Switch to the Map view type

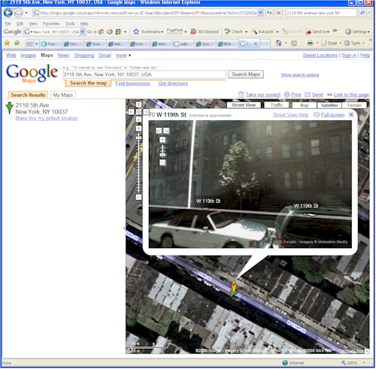(x=305, y=105)
